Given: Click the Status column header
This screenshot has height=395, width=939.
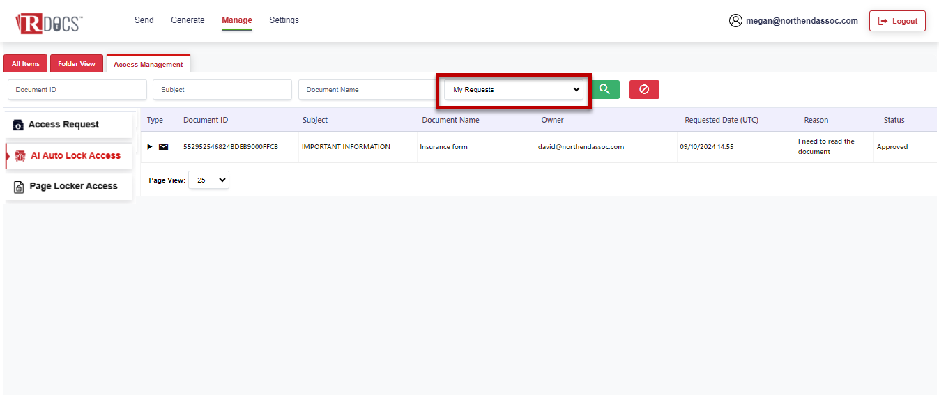Looking at the screenshot, I should point(894,120).
